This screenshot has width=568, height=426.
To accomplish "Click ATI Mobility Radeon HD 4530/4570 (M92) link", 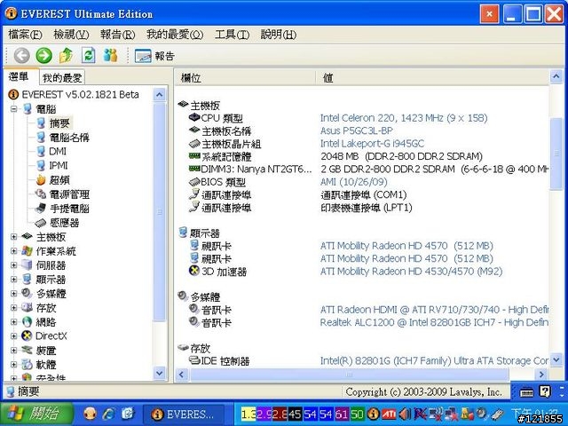I will (411, 272).
